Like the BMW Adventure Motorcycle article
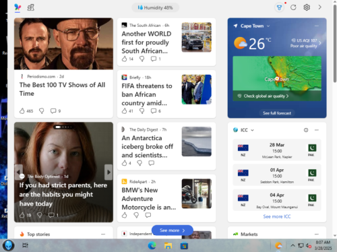This screenshot has height=252, width=337. point(124,215)
